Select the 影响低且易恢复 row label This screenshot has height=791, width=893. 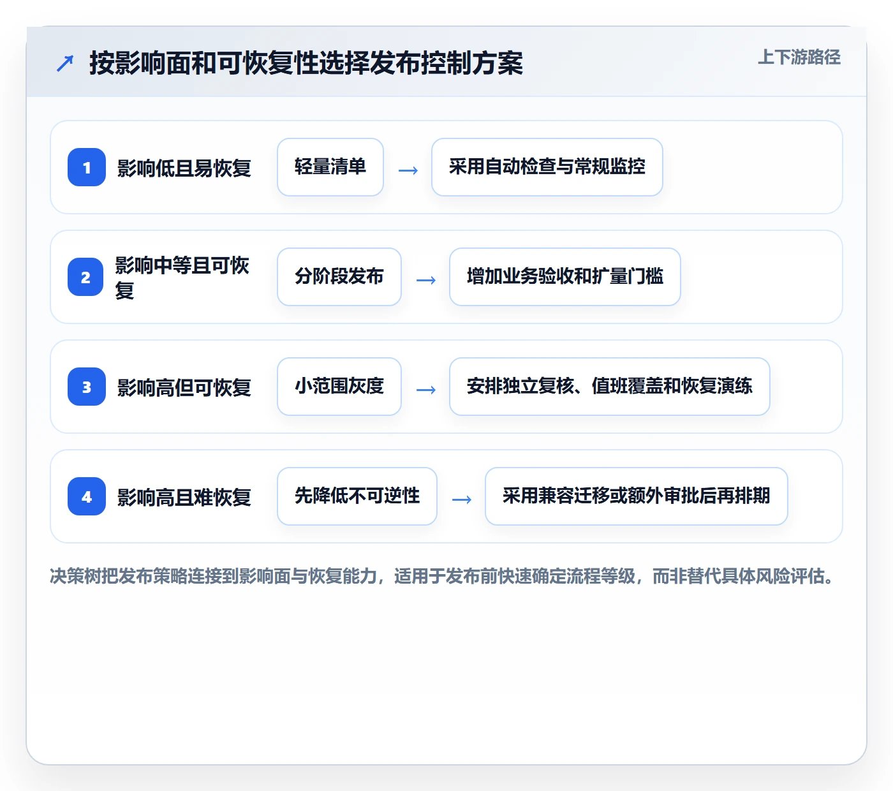click(x=184, y=168)
